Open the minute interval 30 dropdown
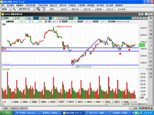Viewport: 154px width, 115px height. coord(56,18)
